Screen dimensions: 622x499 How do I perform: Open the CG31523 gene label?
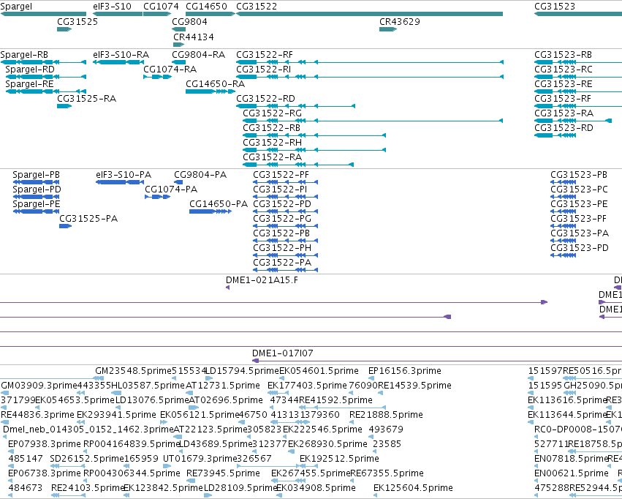coord(555,7)
